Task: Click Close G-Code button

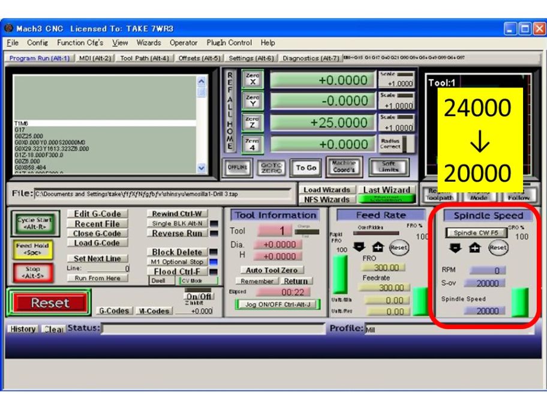Action: (x=97, y=233)
